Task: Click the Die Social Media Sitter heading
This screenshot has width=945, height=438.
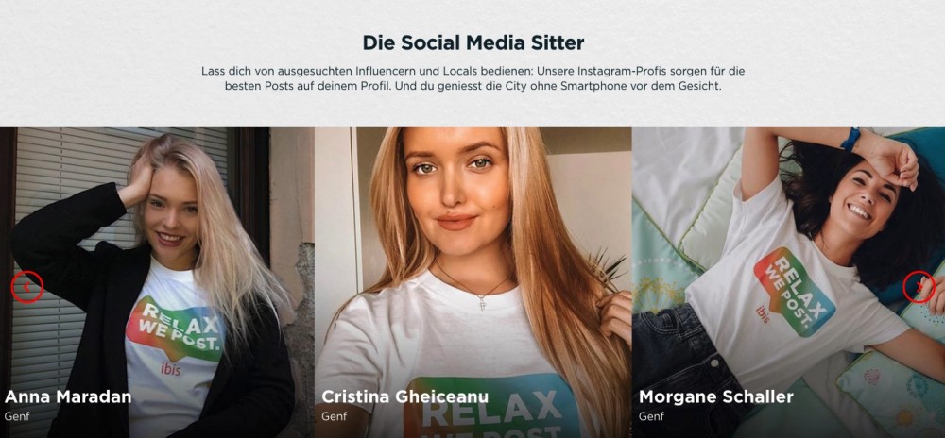Action: 473,42
